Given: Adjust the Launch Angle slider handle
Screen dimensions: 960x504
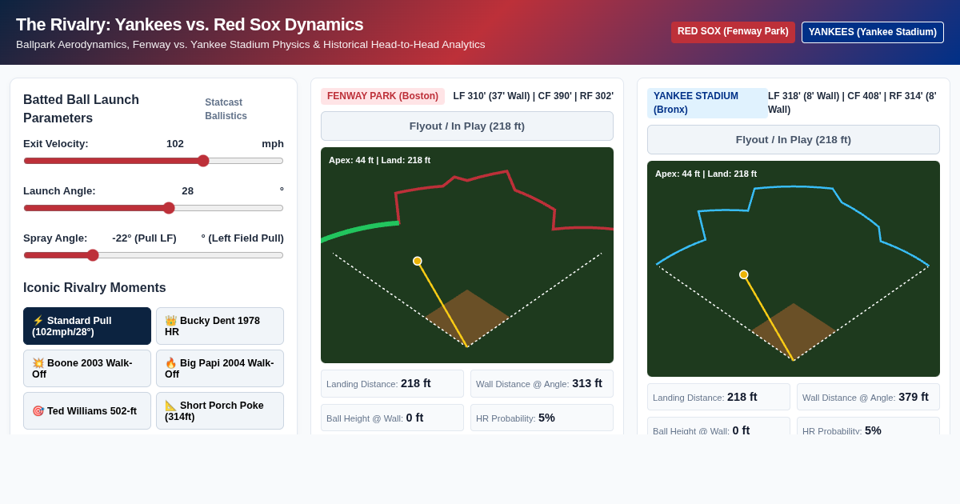Looking at the screenshot, I should pos(169,208).
